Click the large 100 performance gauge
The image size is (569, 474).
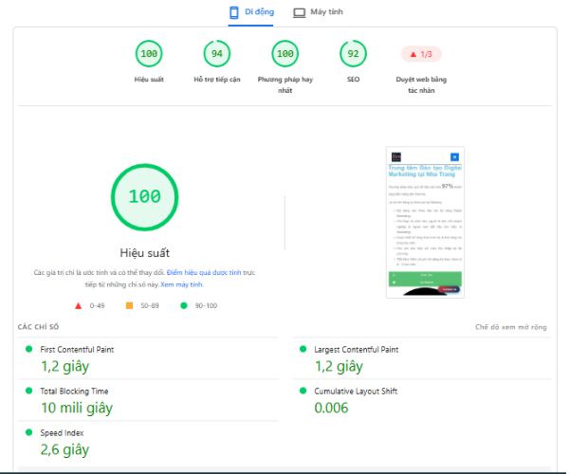145,197
